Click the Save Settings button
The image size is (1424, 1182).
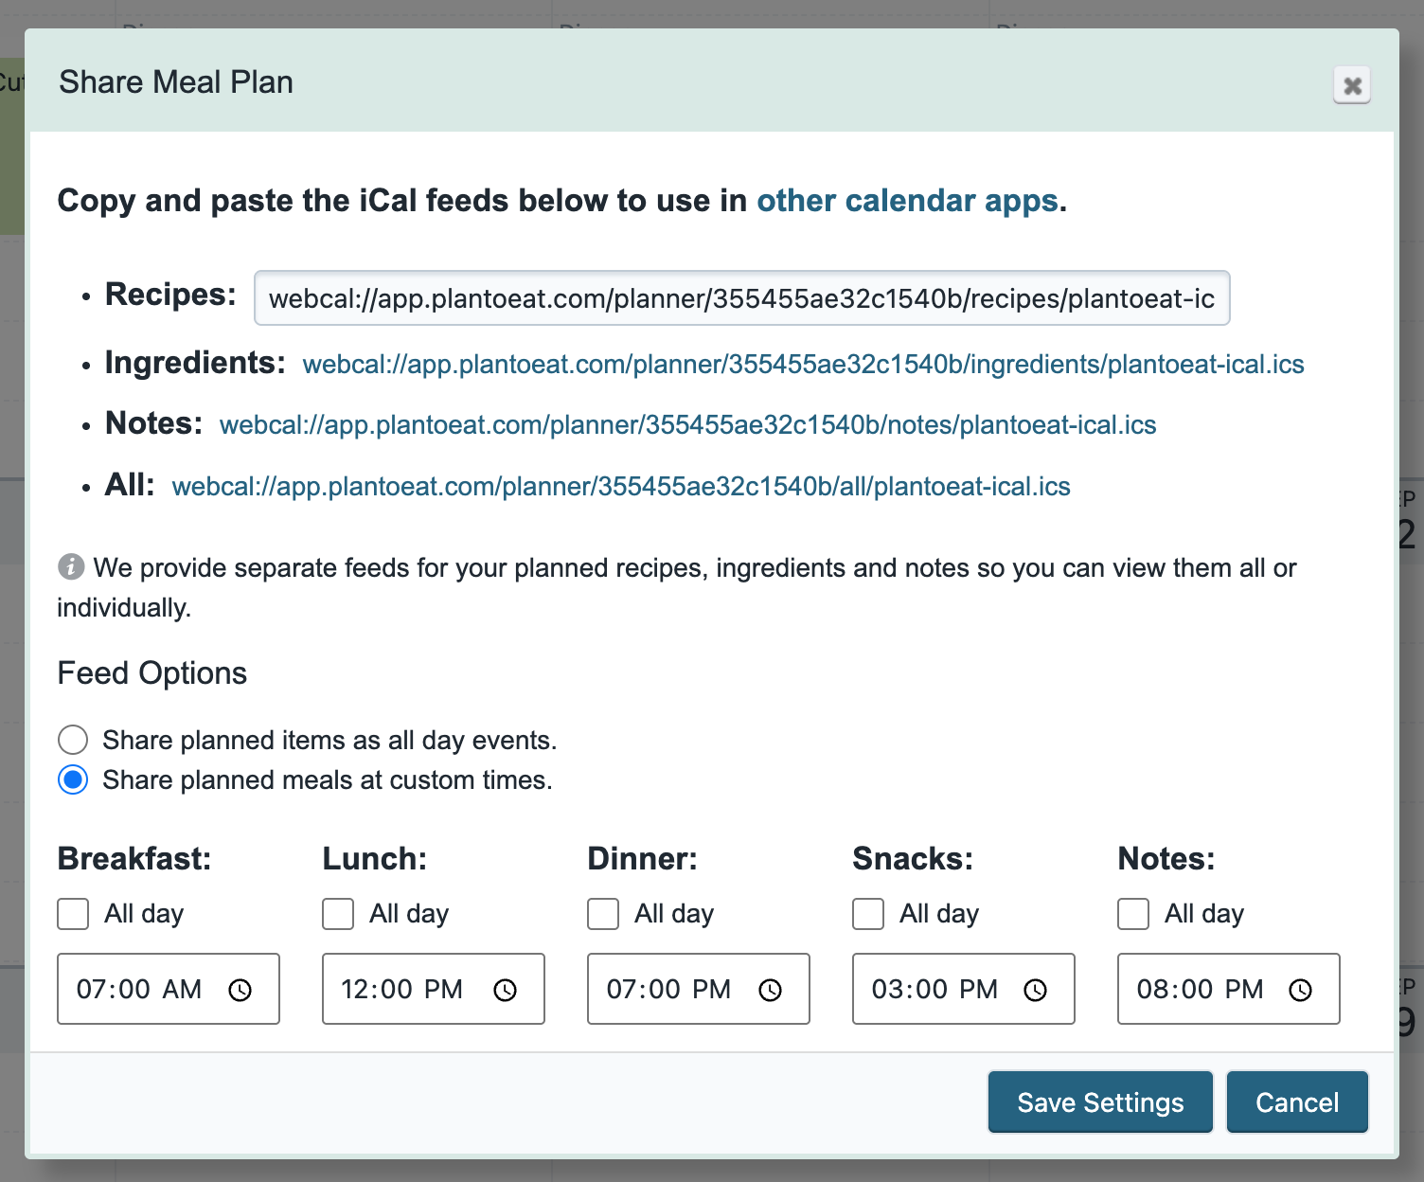coord(1100,1101)
